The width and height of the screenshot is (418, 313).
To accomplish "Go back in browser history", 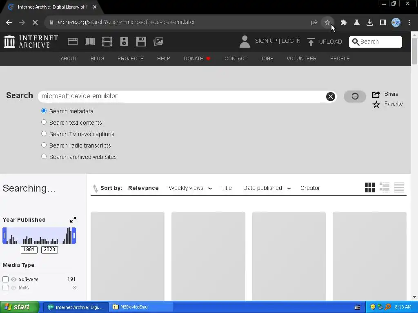I will (9, 22).
